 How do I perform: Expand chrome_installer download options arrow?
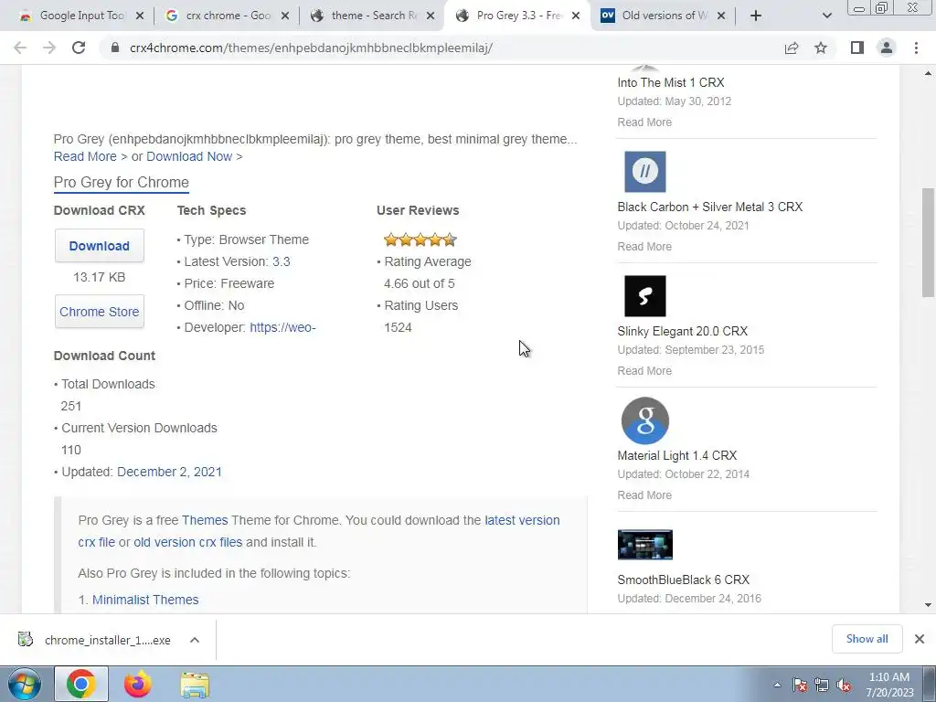(x=195, y=640)
